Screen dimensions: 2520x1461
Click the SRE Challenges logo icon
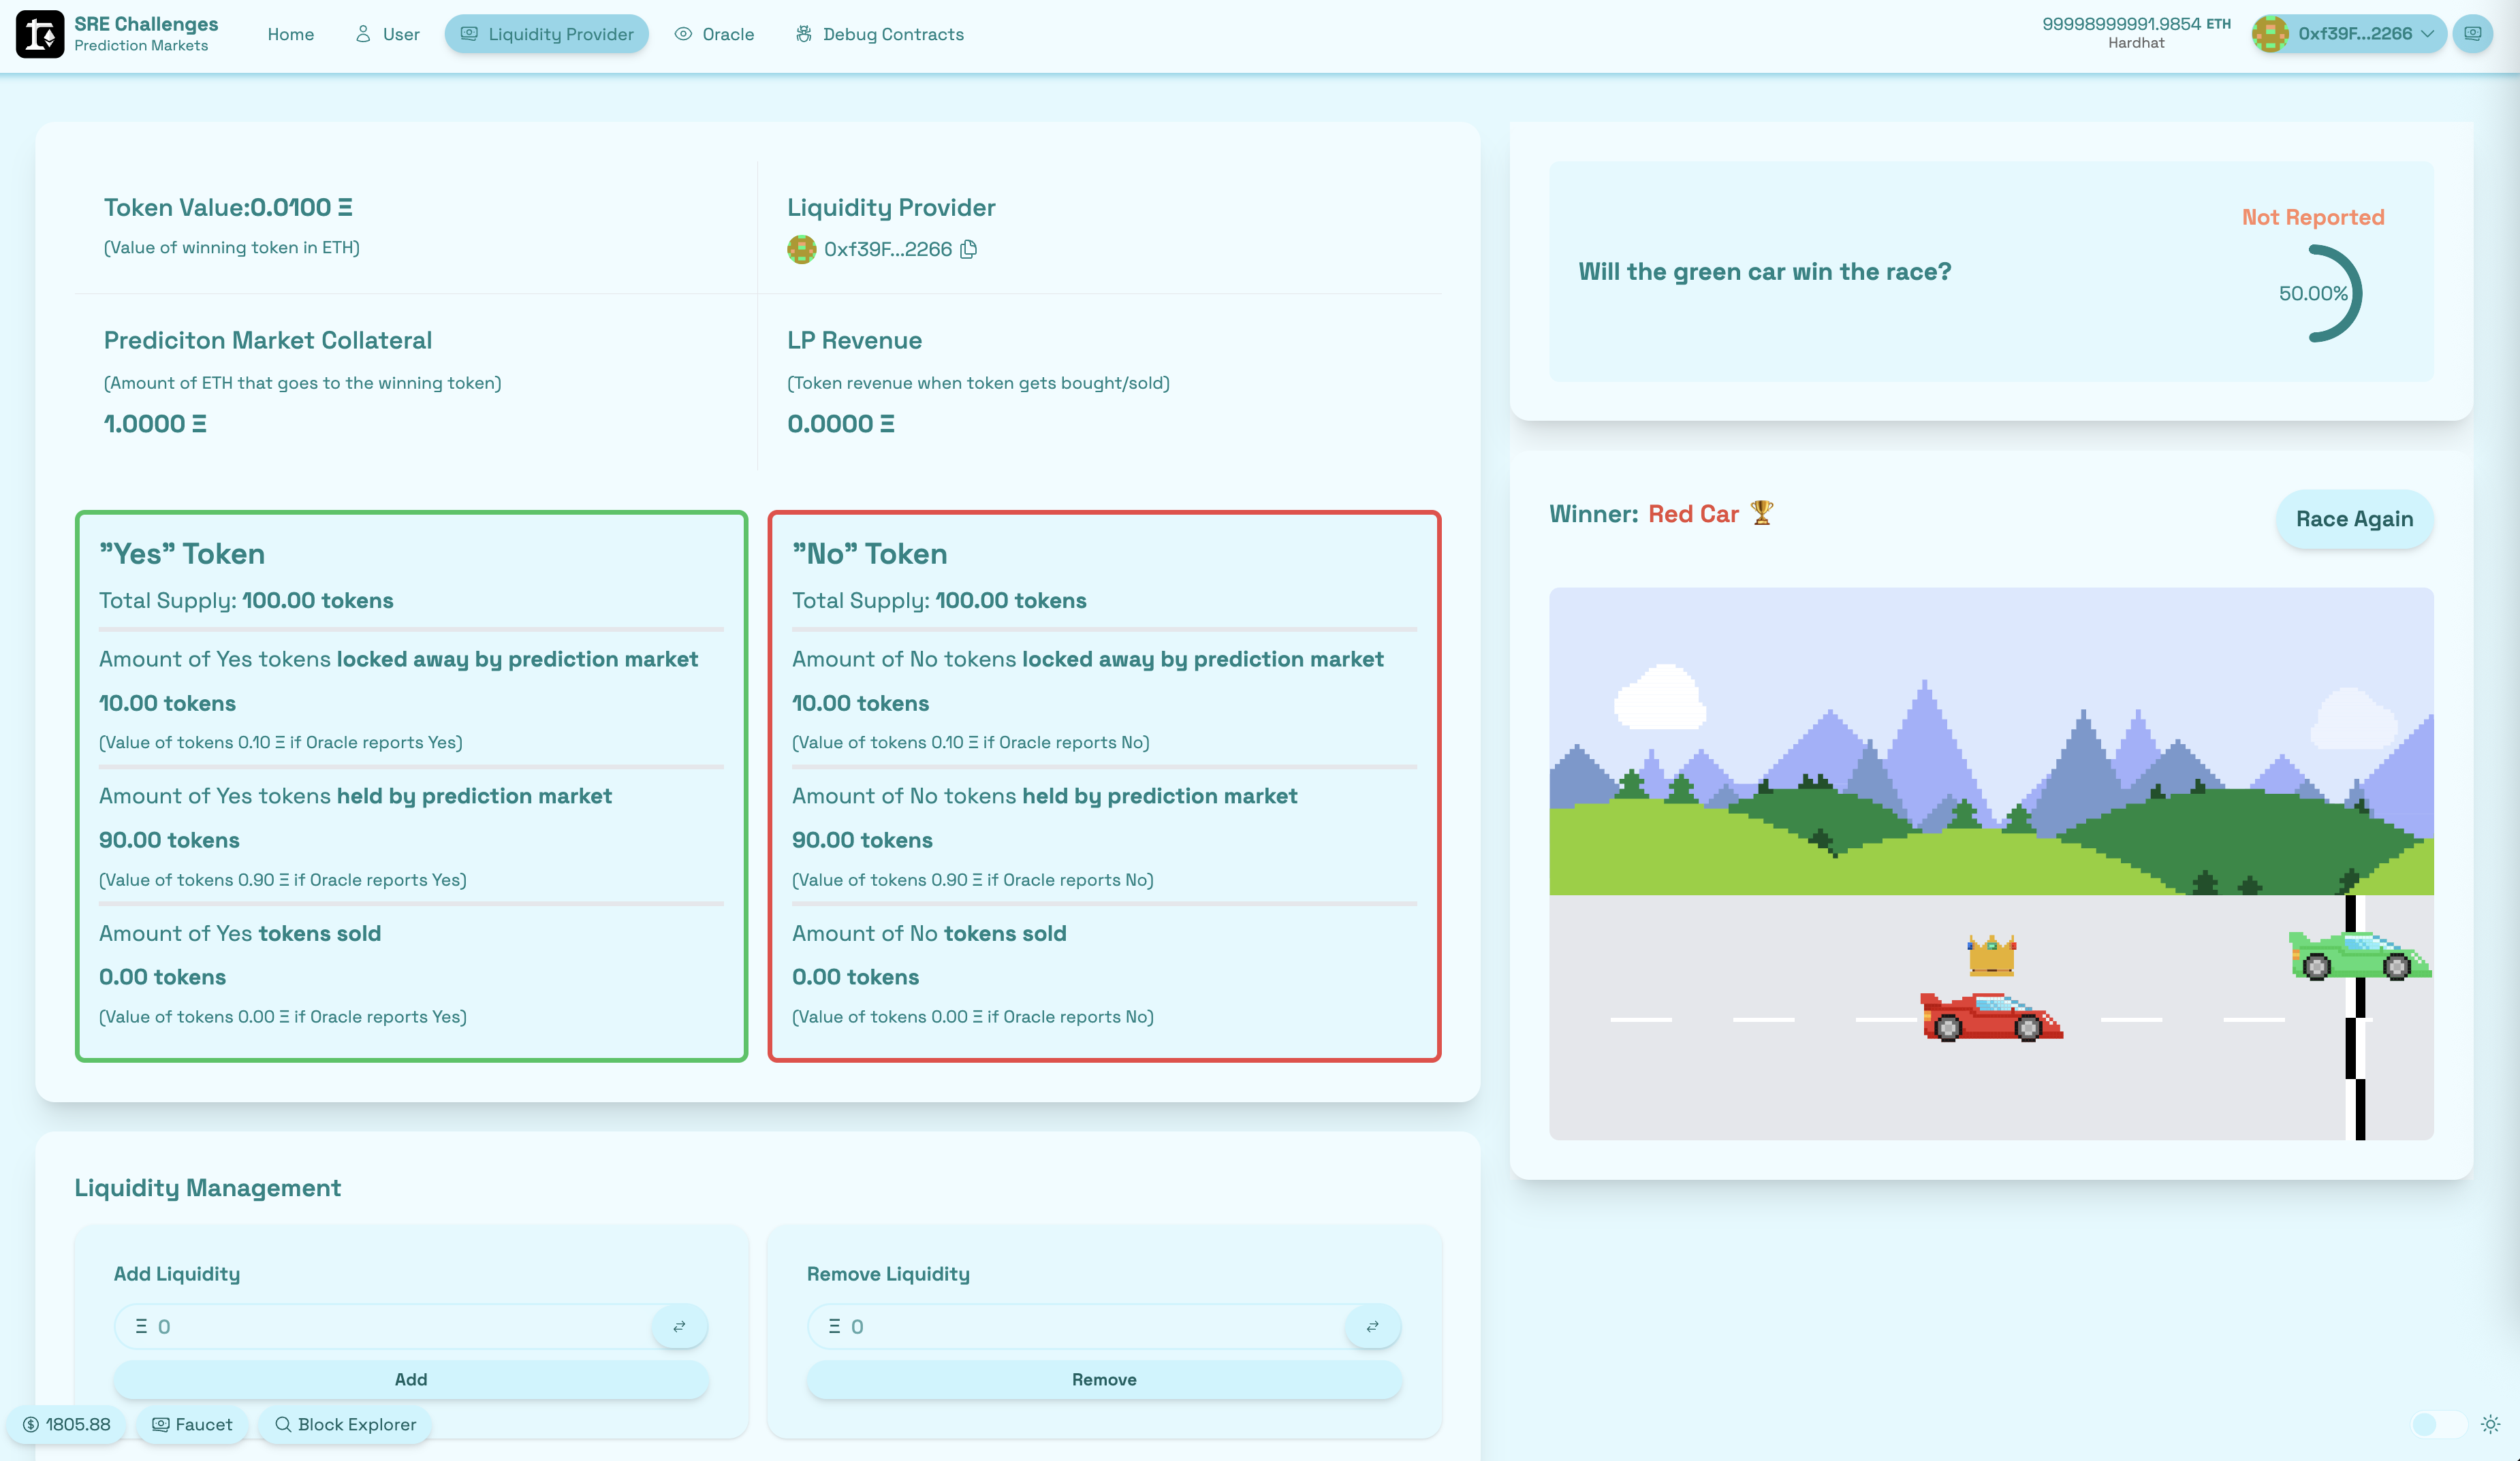click(x=40, y=34)
